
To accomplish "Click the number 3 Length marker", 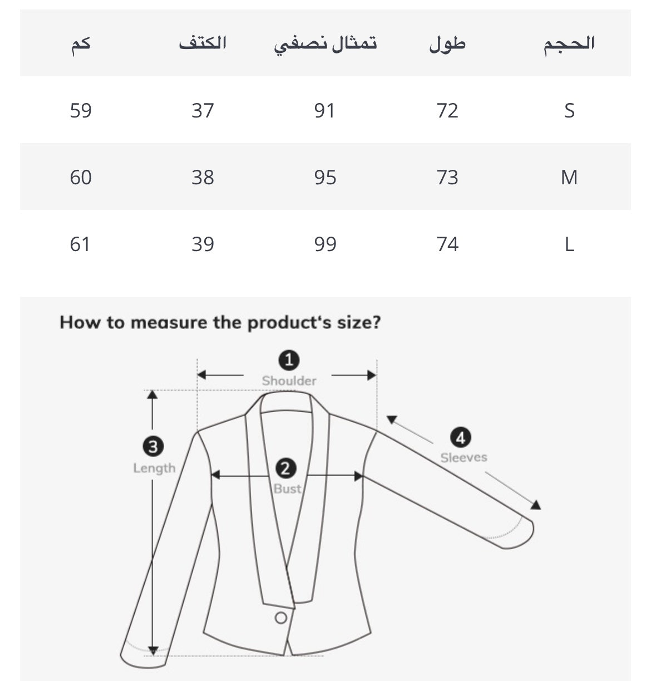I will (153, 446).
